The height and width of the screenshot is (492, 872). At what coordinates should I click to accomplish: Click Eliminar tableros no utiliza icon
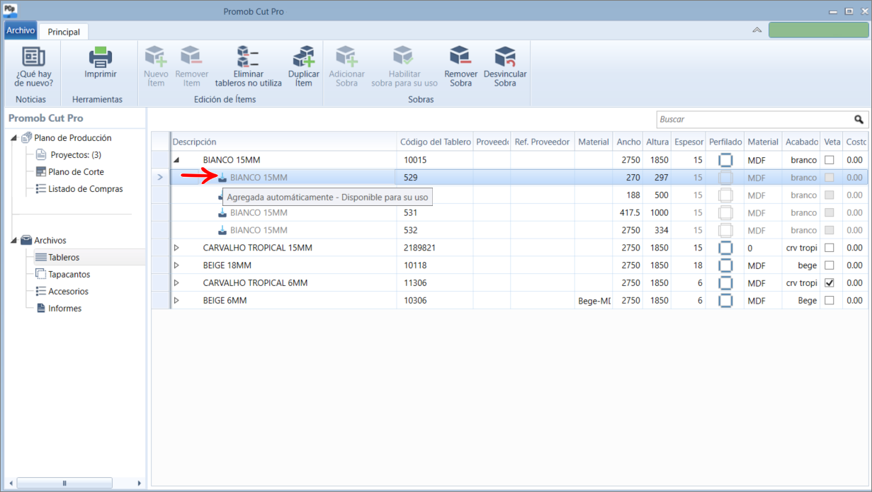coord(248,57)
